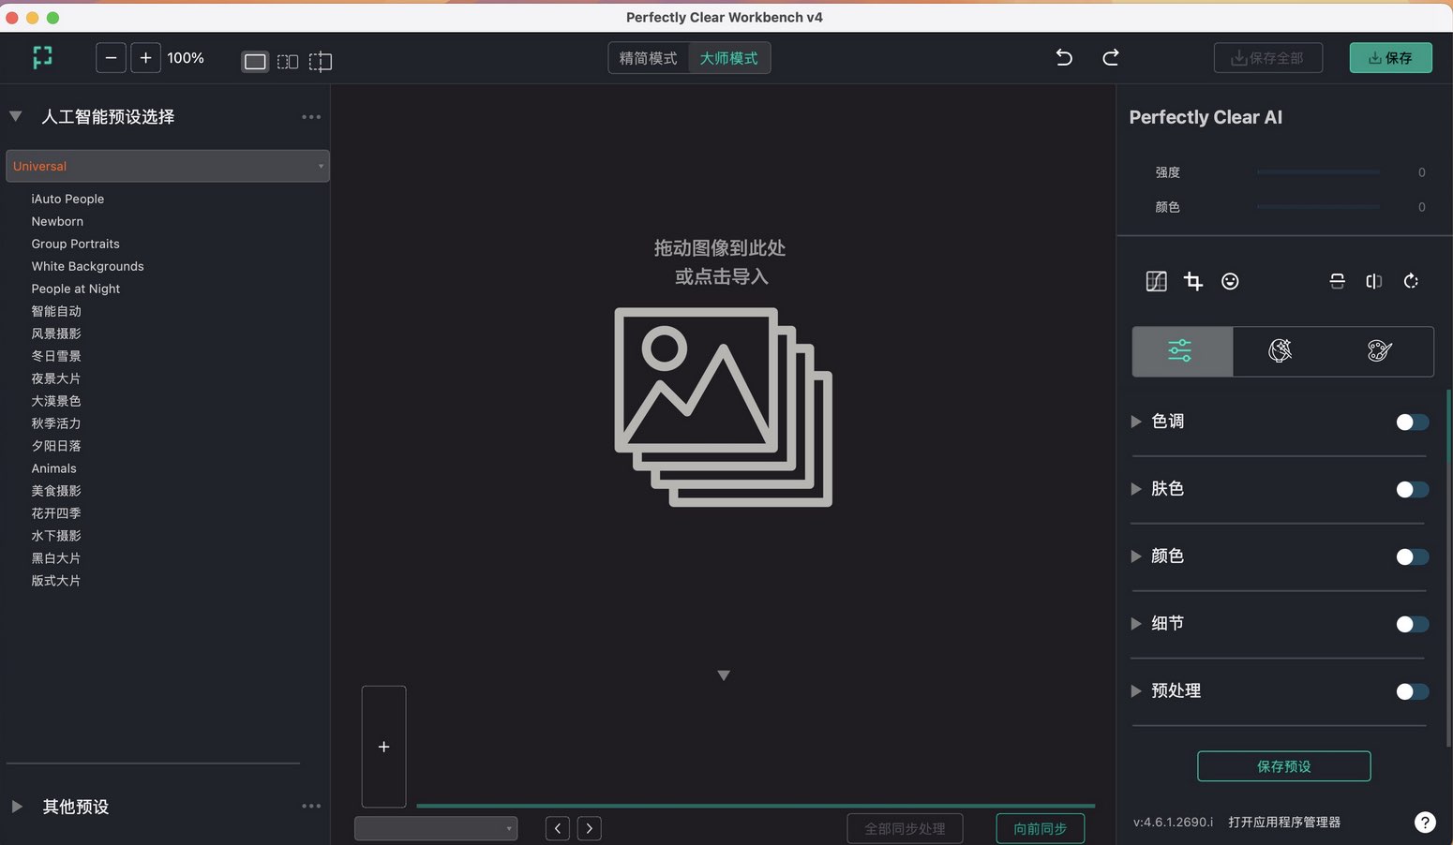Zoom out with the minus button
1453x845 pixels.
111,58
